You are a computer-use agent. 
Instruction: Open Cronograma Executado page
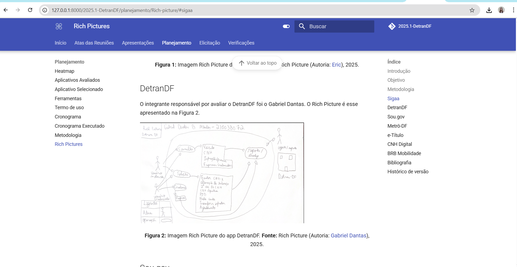coord(80,126)
